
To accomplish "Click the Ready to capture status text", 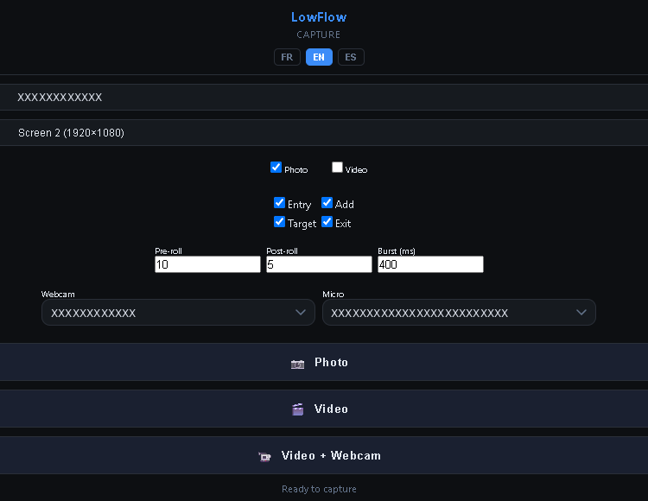I will point(319,489).
